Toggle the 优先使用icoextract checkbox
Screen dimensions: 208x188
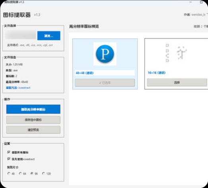[9, 159]
